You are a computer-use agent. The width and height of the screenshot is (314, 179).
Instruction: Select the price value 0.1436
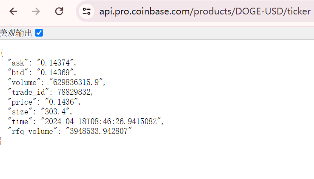61,102
